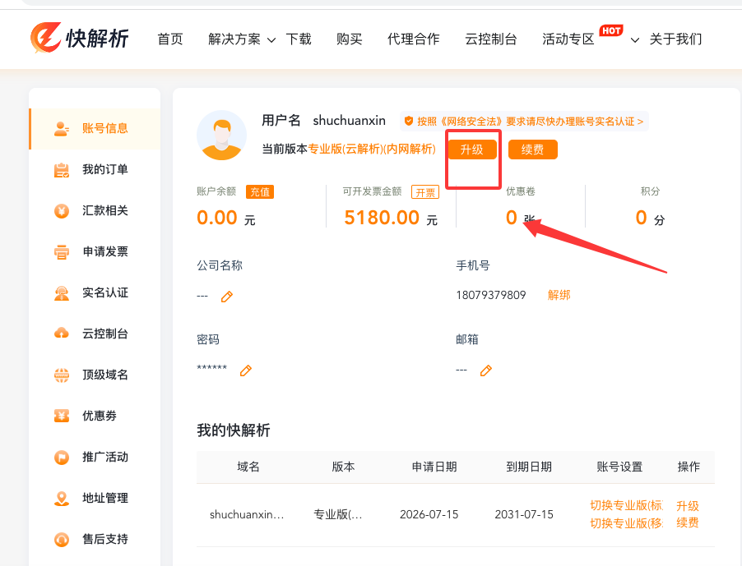Click 切换专业版(移 link in table
This screenshot has width=742, height=566.
(x=627, y=523)
